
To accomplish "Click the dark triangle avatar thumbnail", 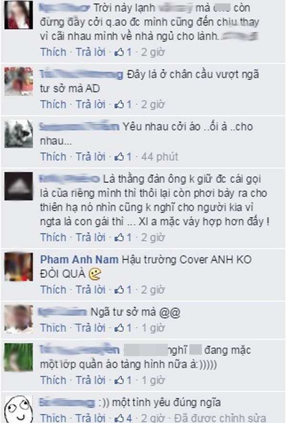I will 19,186.
